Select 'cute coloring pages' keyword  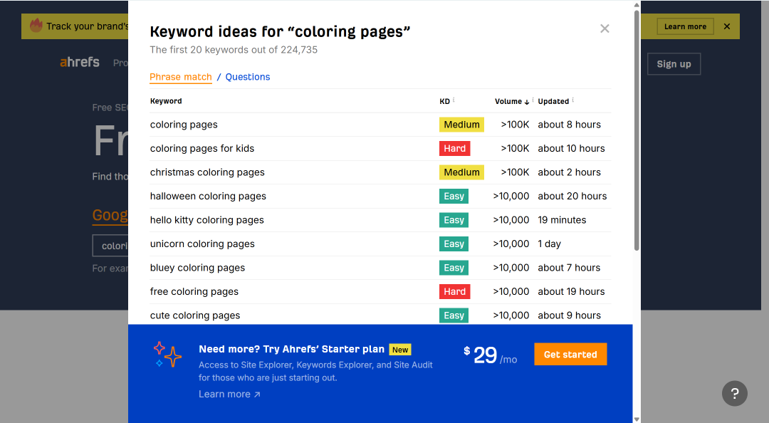[x=195, y=315]
